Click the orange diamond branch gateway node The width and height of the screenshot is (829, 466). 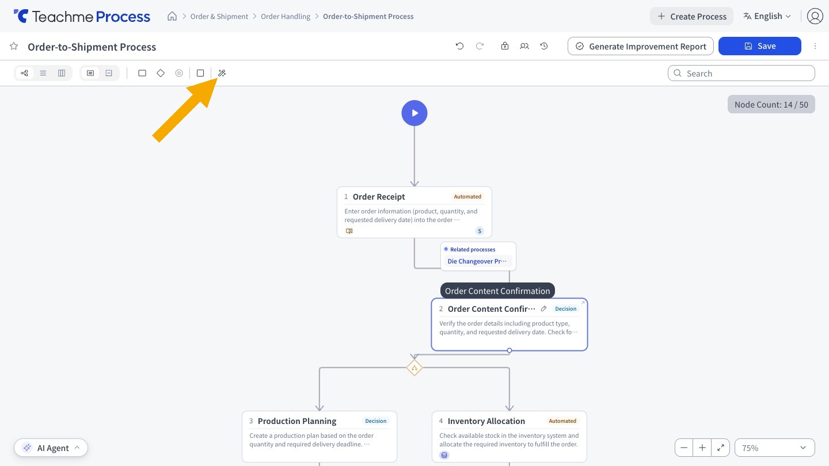[414, 368]
